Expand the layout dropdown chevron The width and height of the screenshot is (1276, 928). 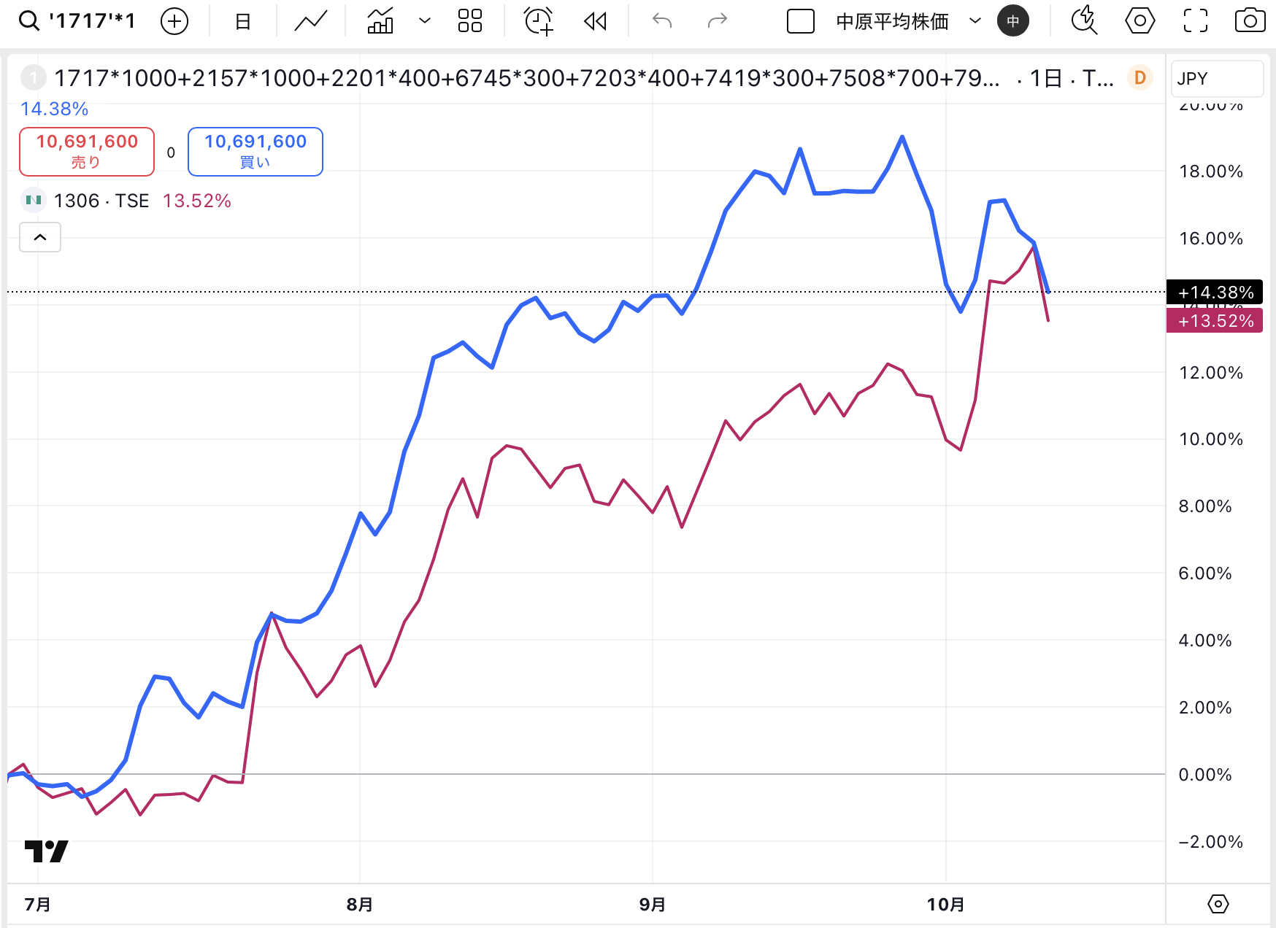coord(975,21)
